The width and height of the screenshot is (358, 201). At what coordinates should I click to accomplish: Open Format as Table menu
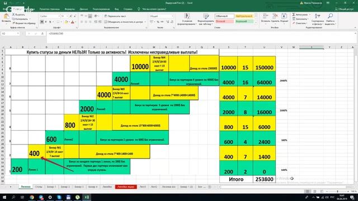(206, 19)
